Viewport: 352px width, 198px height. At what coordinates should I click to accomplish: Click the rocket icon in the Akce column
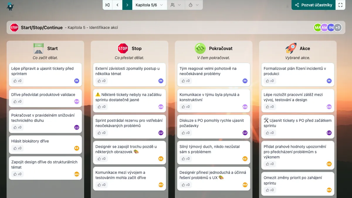291,48
